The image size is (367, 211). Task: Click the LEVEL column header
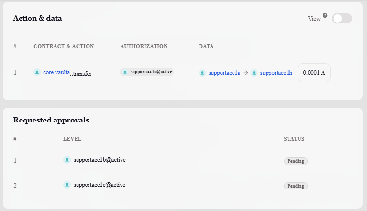tap(72, 139)
